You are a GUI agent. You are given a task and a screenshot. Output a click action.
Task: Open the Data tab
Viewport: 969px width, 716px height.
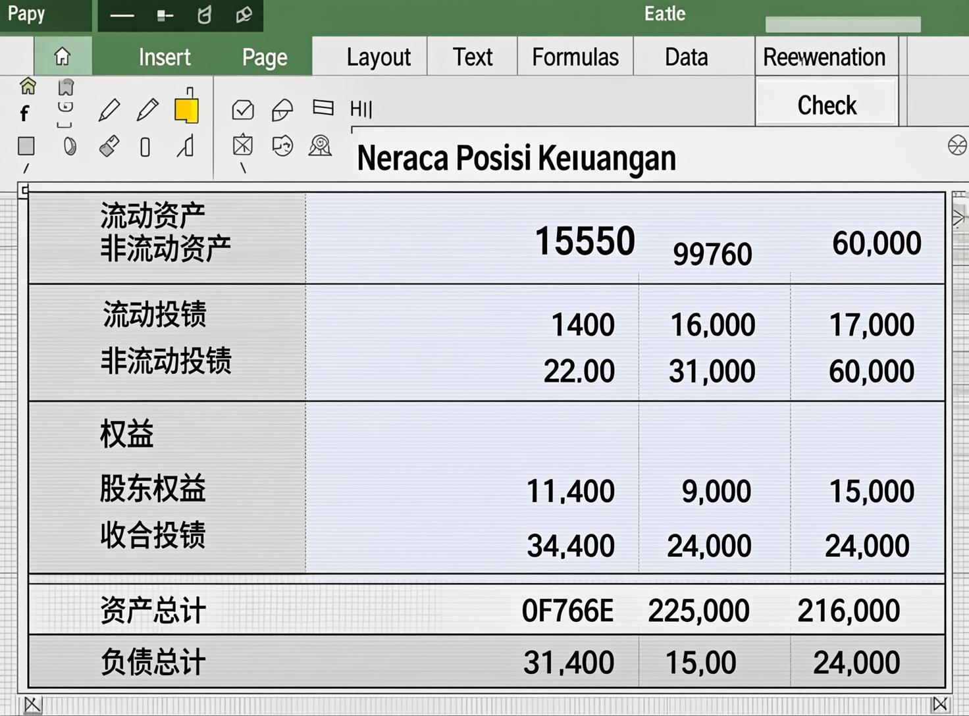[687, 57]
